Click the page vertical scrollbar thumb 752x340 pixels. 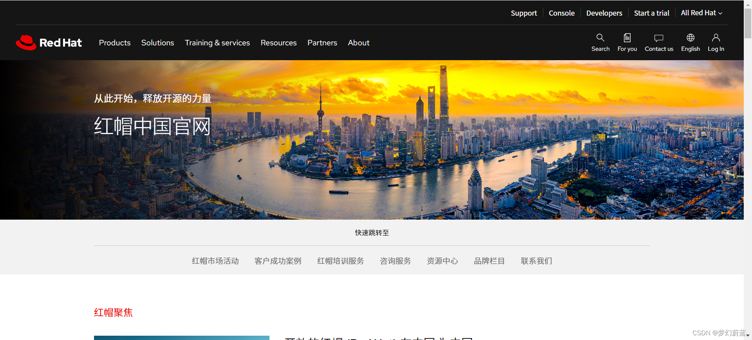[748, 23]
